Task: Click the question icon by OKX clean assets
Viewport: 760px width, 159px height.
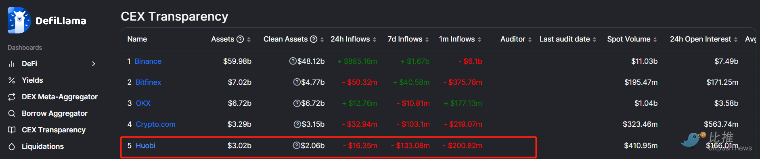Action: click(x=297, y=103)
